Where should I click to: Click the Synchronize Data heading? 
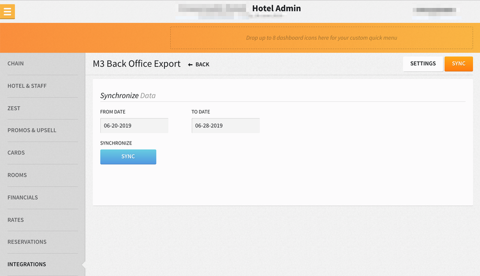[128, 95]
